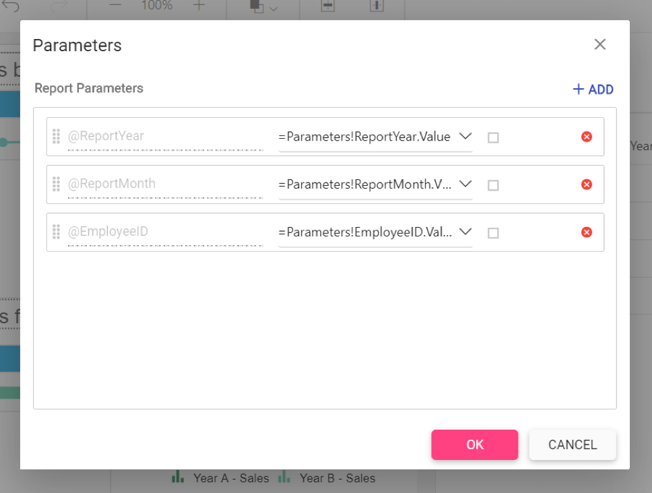Click the undo arrow in toolbar

coord(11,5)
